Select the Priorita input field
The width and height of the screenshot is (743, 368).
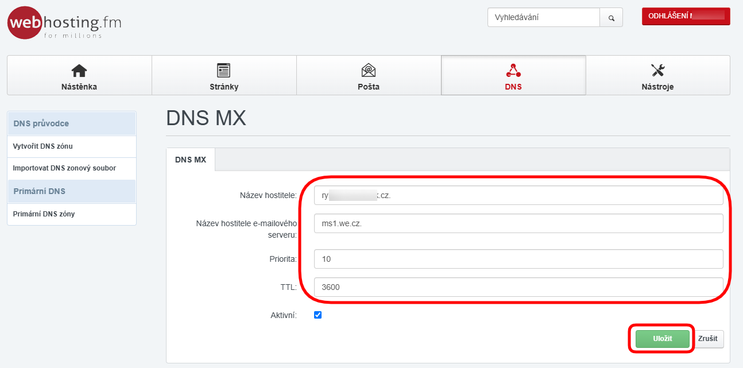[518, 259]
